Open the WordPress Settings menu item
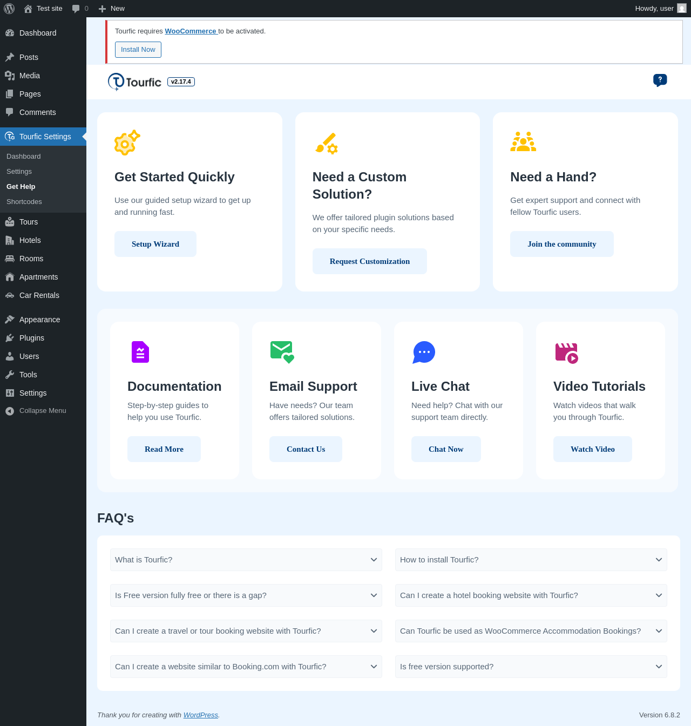 (x=43, y=393)
